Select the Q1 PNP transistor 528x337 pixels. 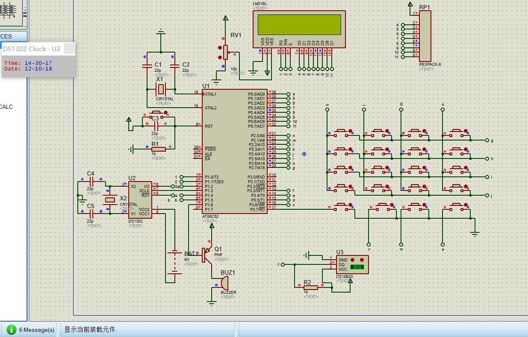pos(207,255)
